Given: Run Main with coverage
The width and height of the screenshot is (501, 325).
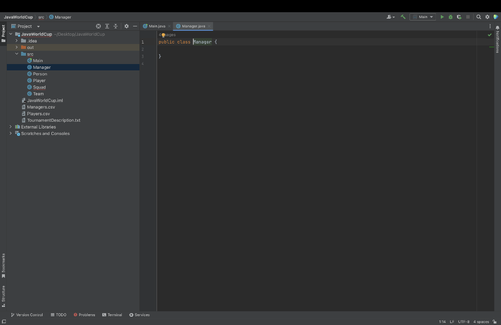Looking at the screenshot, I should point(459,16).
